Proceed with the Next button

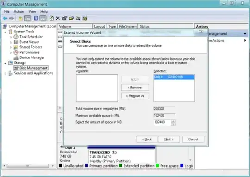tap(169, 139)
